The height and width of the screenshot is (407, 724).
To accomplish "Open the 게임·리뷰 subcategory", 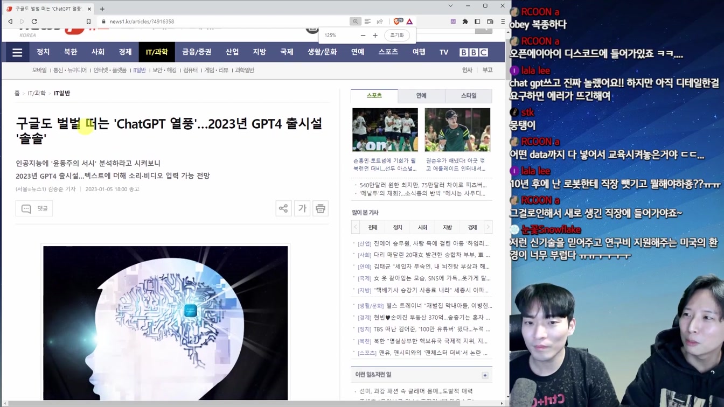I will pos(216,71).
